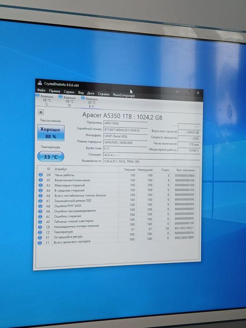Click the Наихудшее column header
Viewport: 246px width, 328px height.
(x=145, y=170)
